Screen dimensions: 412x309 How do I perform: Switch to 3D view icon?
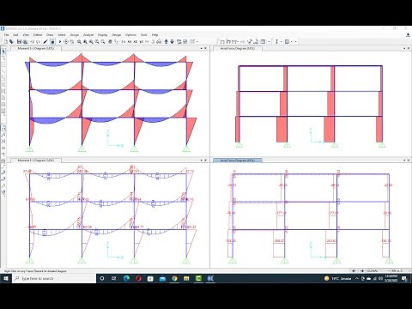tap(123, 41)
